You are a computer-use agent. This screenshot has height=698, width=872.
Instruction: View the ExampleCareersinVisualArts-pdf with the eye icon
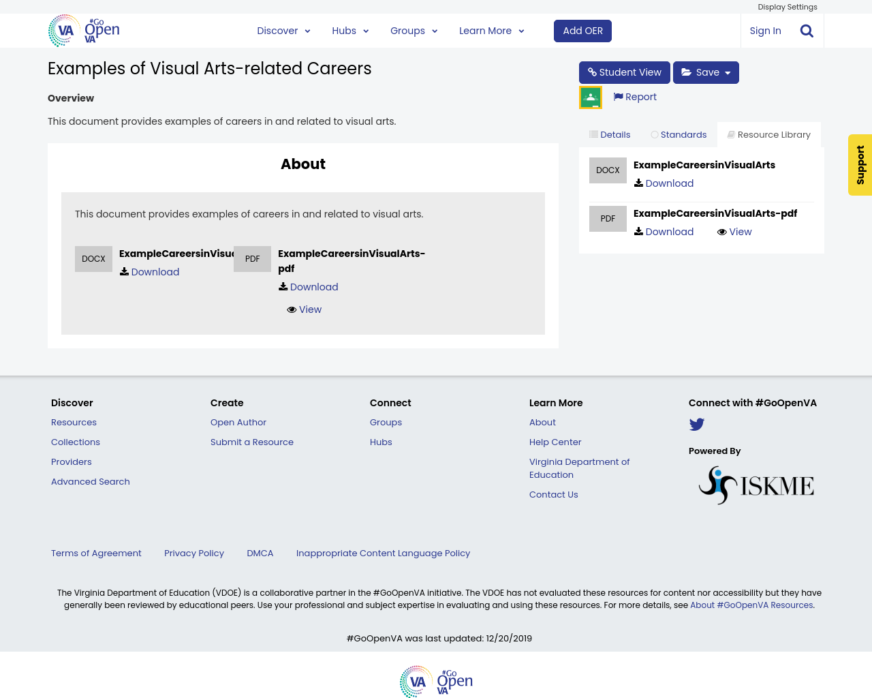coord(734,232)
